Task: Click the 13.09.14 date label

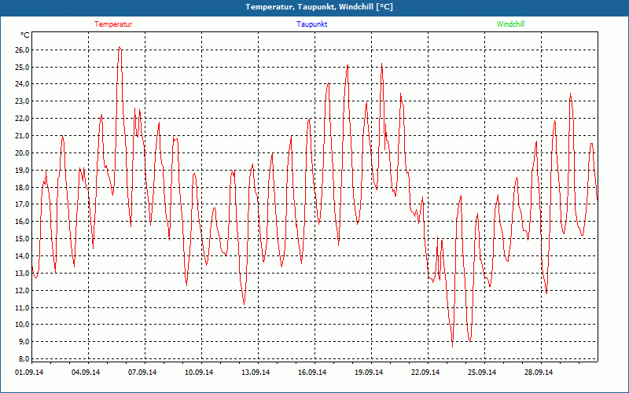Action: coord(256,373)
